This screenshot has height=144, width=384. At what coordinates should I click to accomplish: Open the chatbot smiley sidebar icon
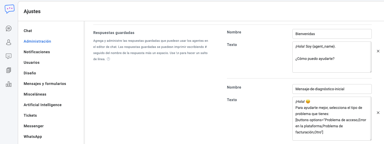[9, 56]
